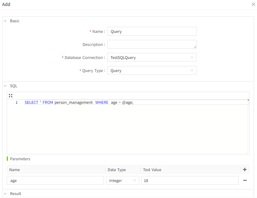The image size is (257, 198).
Task: Open the Integer data type dropdown
Action: tap(122, 181)
